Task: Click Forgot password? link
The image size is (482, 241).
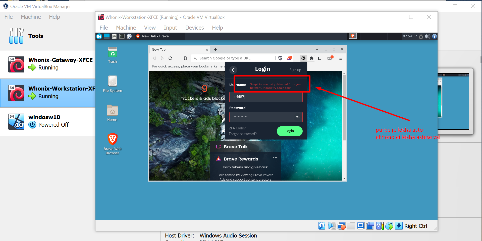Action: tap(243, 134)
